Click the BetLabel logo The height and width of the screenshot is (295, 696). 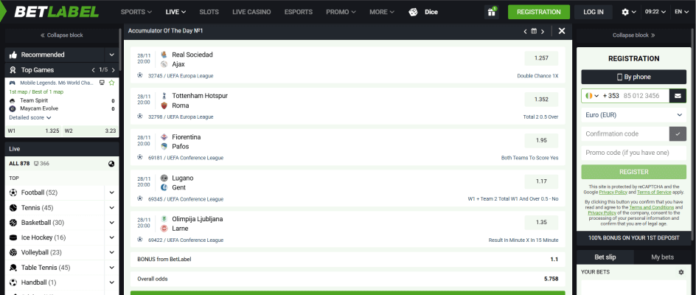pyautogui.click(x=56, y=12)
